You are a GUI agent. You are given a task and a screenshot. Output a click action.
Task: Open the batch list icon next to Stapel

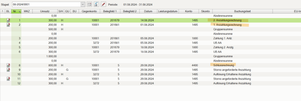89,4
